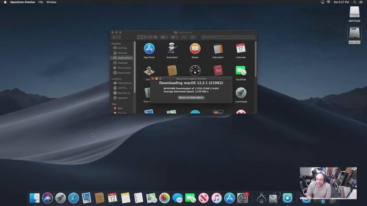The image size is (367, 206).
Task: Select the Mac Mini drive on desktop
Action: click(x=354, y=35)
